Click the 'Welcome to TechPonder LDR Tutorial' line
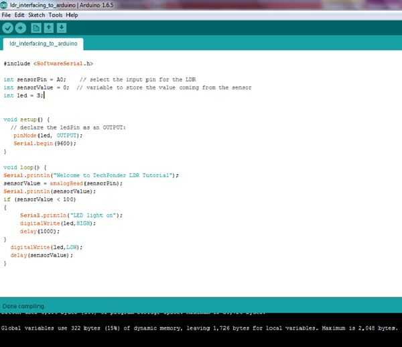The image size is (402, 347). tap(91, 175)
